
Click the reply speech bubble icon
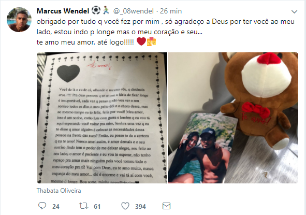coord(42,206)
